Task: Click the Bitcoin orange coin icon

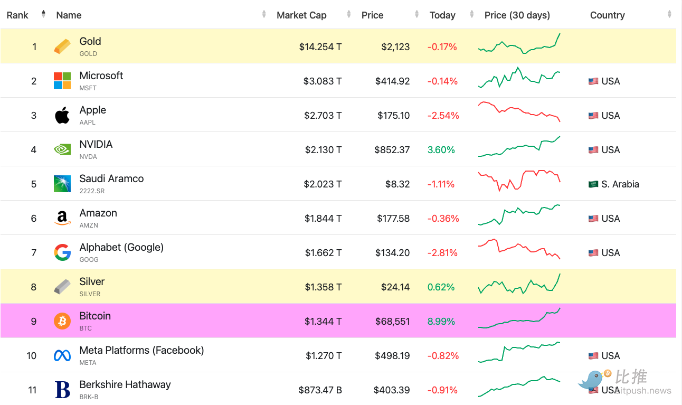Action: (x=62, y=321)
